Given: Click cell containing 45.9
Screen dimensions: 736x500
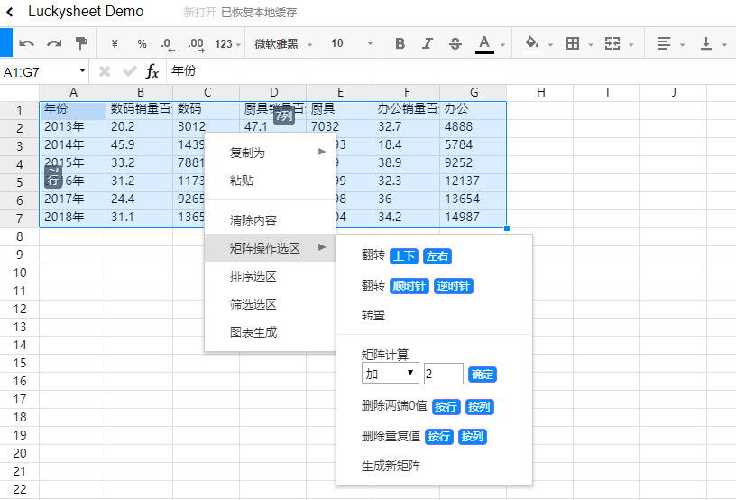Looking at the screenshot, I should [x=140, y=145].
